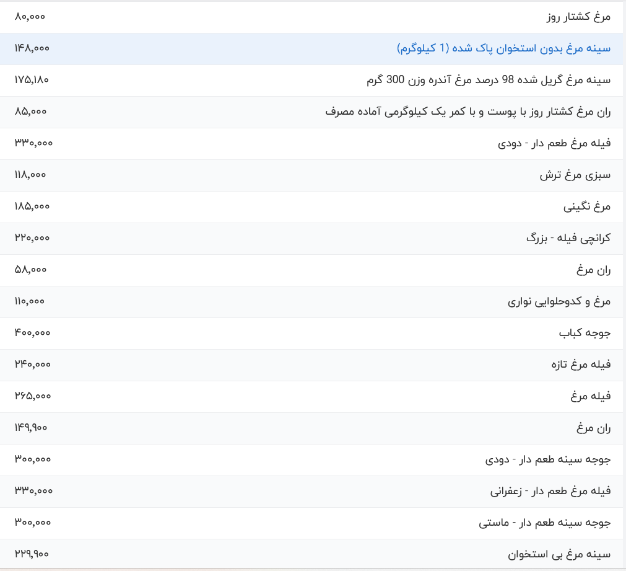626x571 pixels.
Task: Open the 'مرغ کشتار روز' item priced 80,000
Action: coord(578,17)
